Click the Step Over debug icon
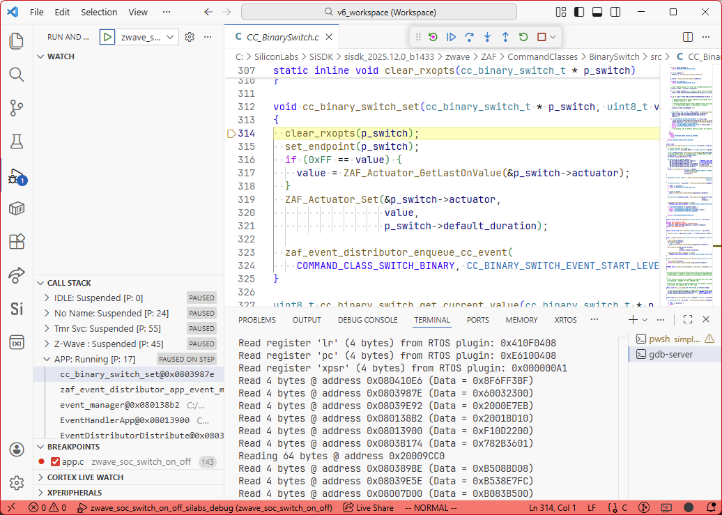The width and height of the screenshot is (722, 515). coord(468,36)
